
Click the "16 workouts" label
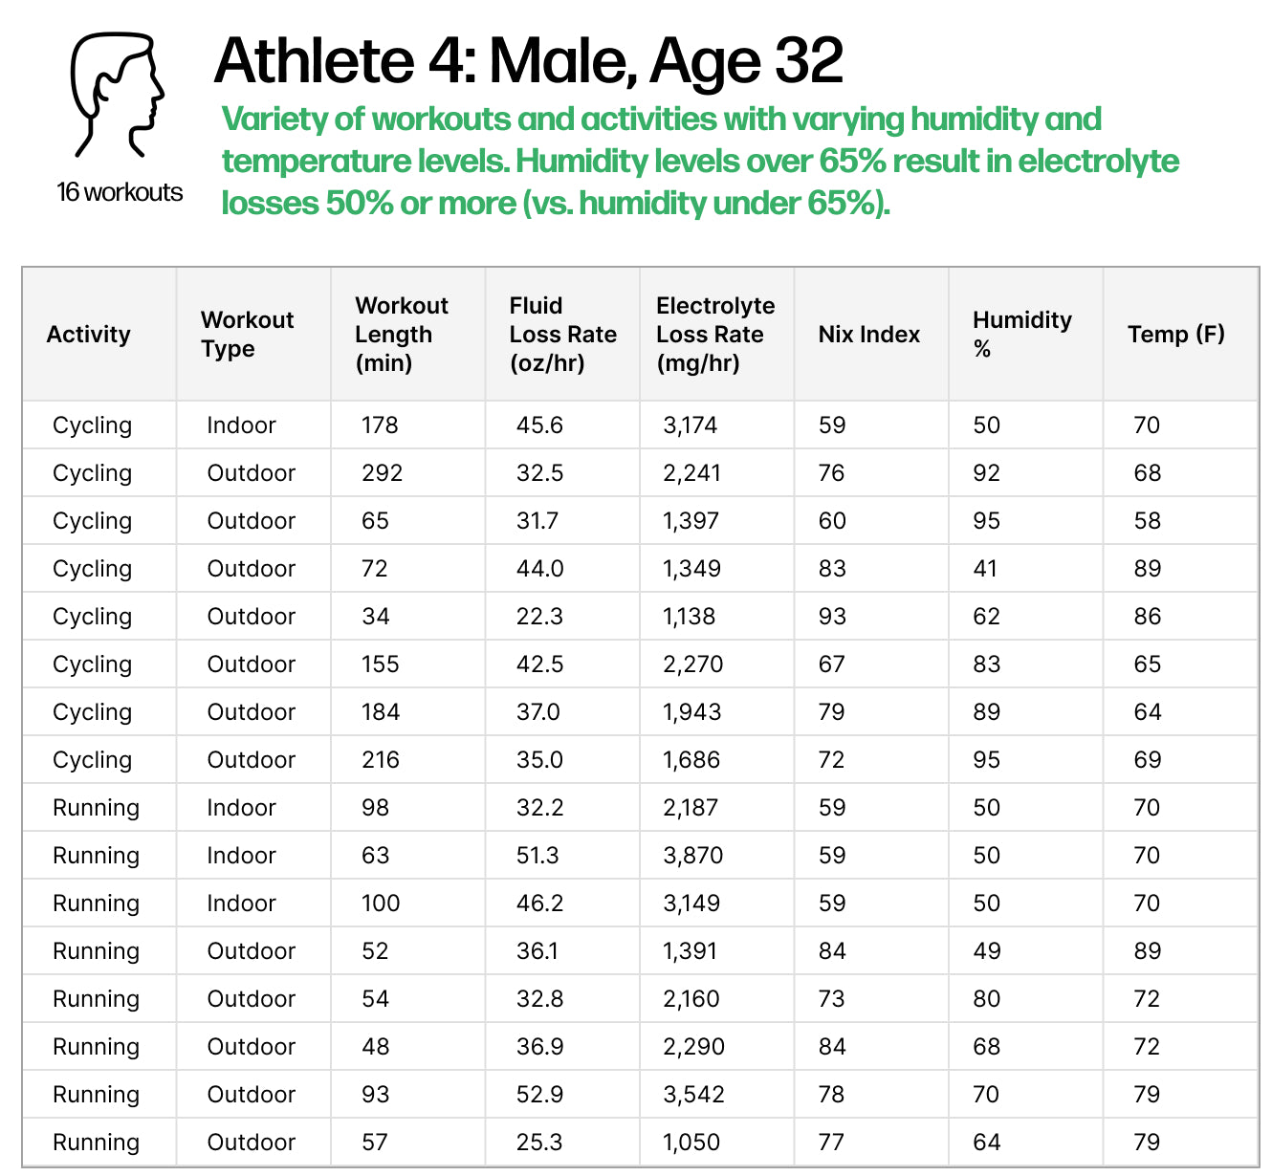(120, 192)
